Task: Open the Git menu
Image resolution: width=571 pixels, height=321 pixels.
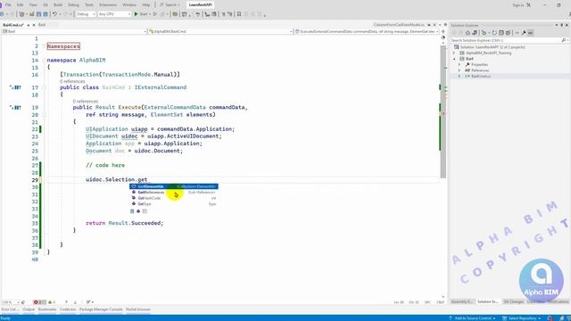Action: coord(46,4)
